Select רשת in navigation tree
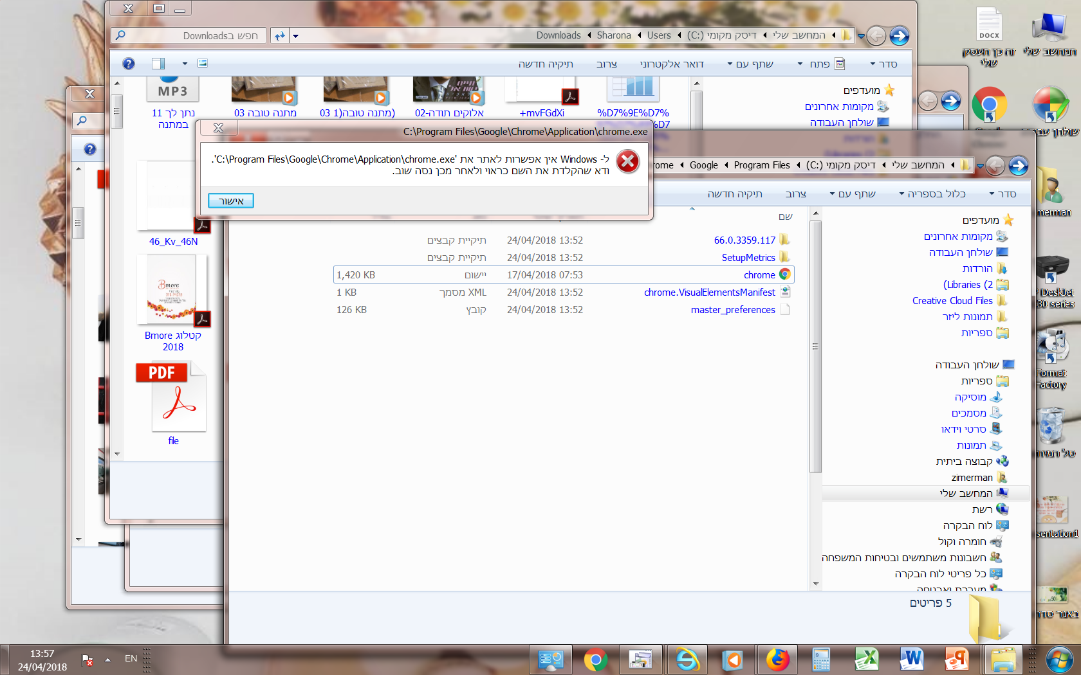Image resolution: width=1081 pixels, height=675 pixels. [990, 509]
